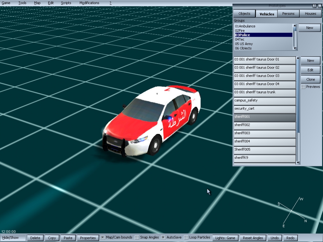Switch to the Persons tab
The image size is (323, 242).
click(x=288, y=14)
